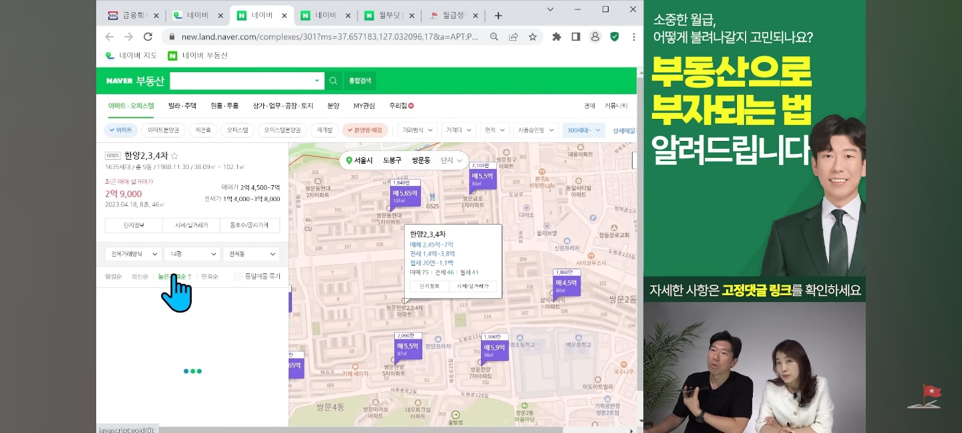Viewport: 962px width, 433px height.
Task: Open the 사용승인일 filter dropdown
Action: 536,130
